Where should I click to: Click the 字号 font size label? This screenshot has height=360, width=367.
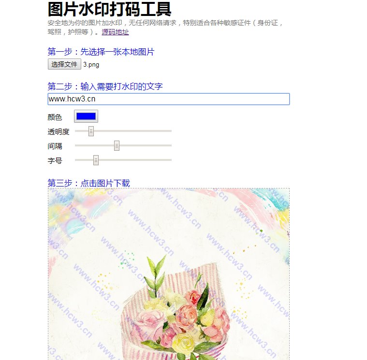point(55,161)
